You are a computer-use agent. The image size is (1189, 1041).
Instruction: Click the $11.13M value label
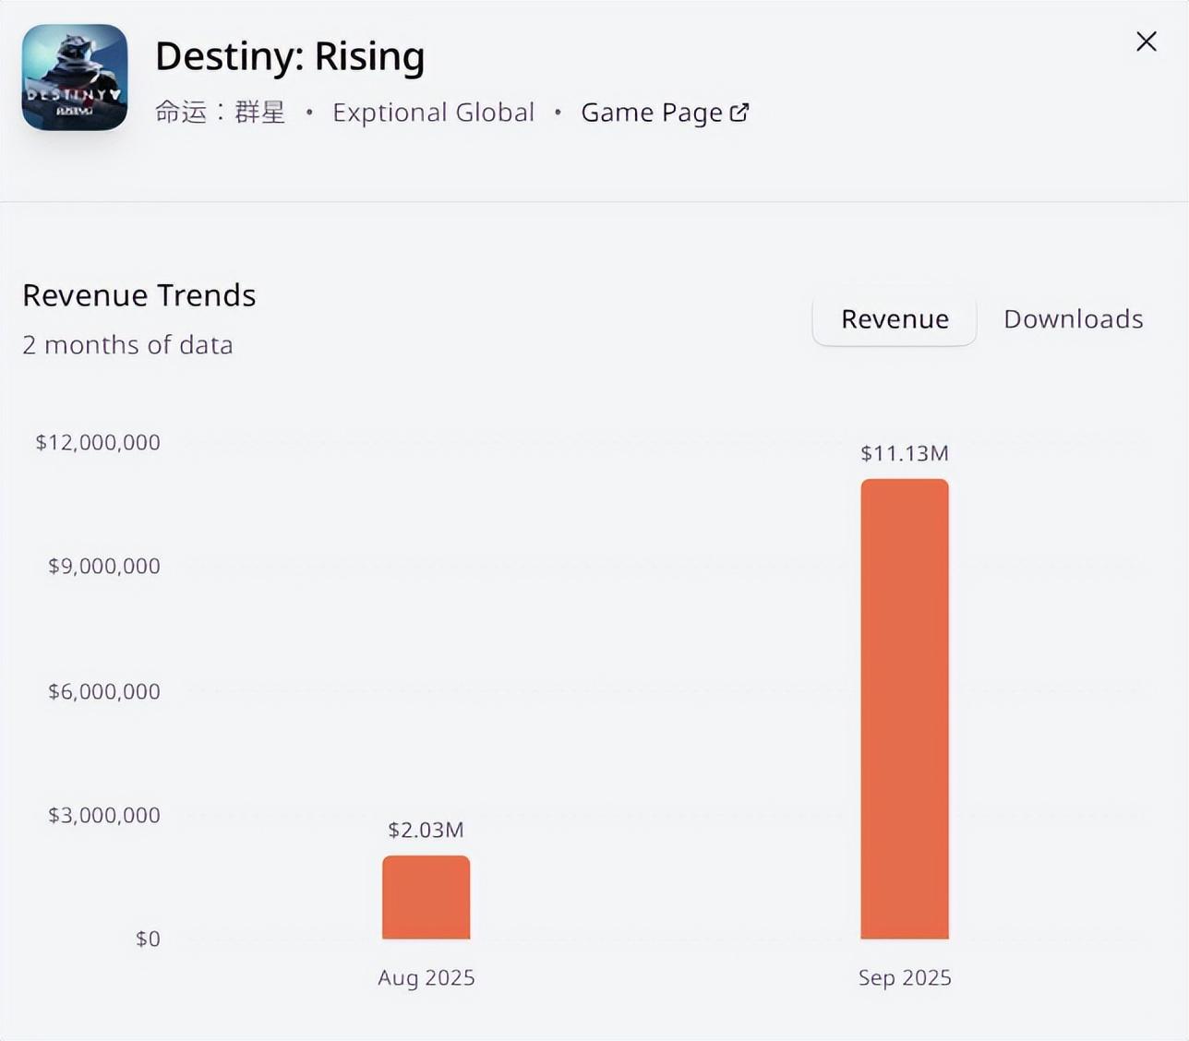coord(904,453)
